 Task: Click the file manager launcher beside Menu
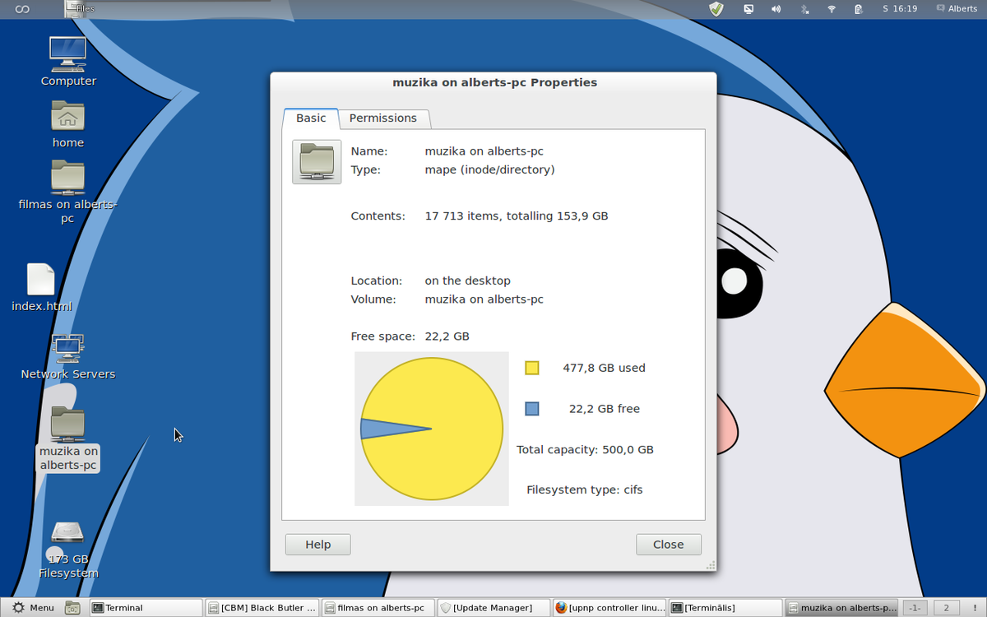[x=72, y=608]
